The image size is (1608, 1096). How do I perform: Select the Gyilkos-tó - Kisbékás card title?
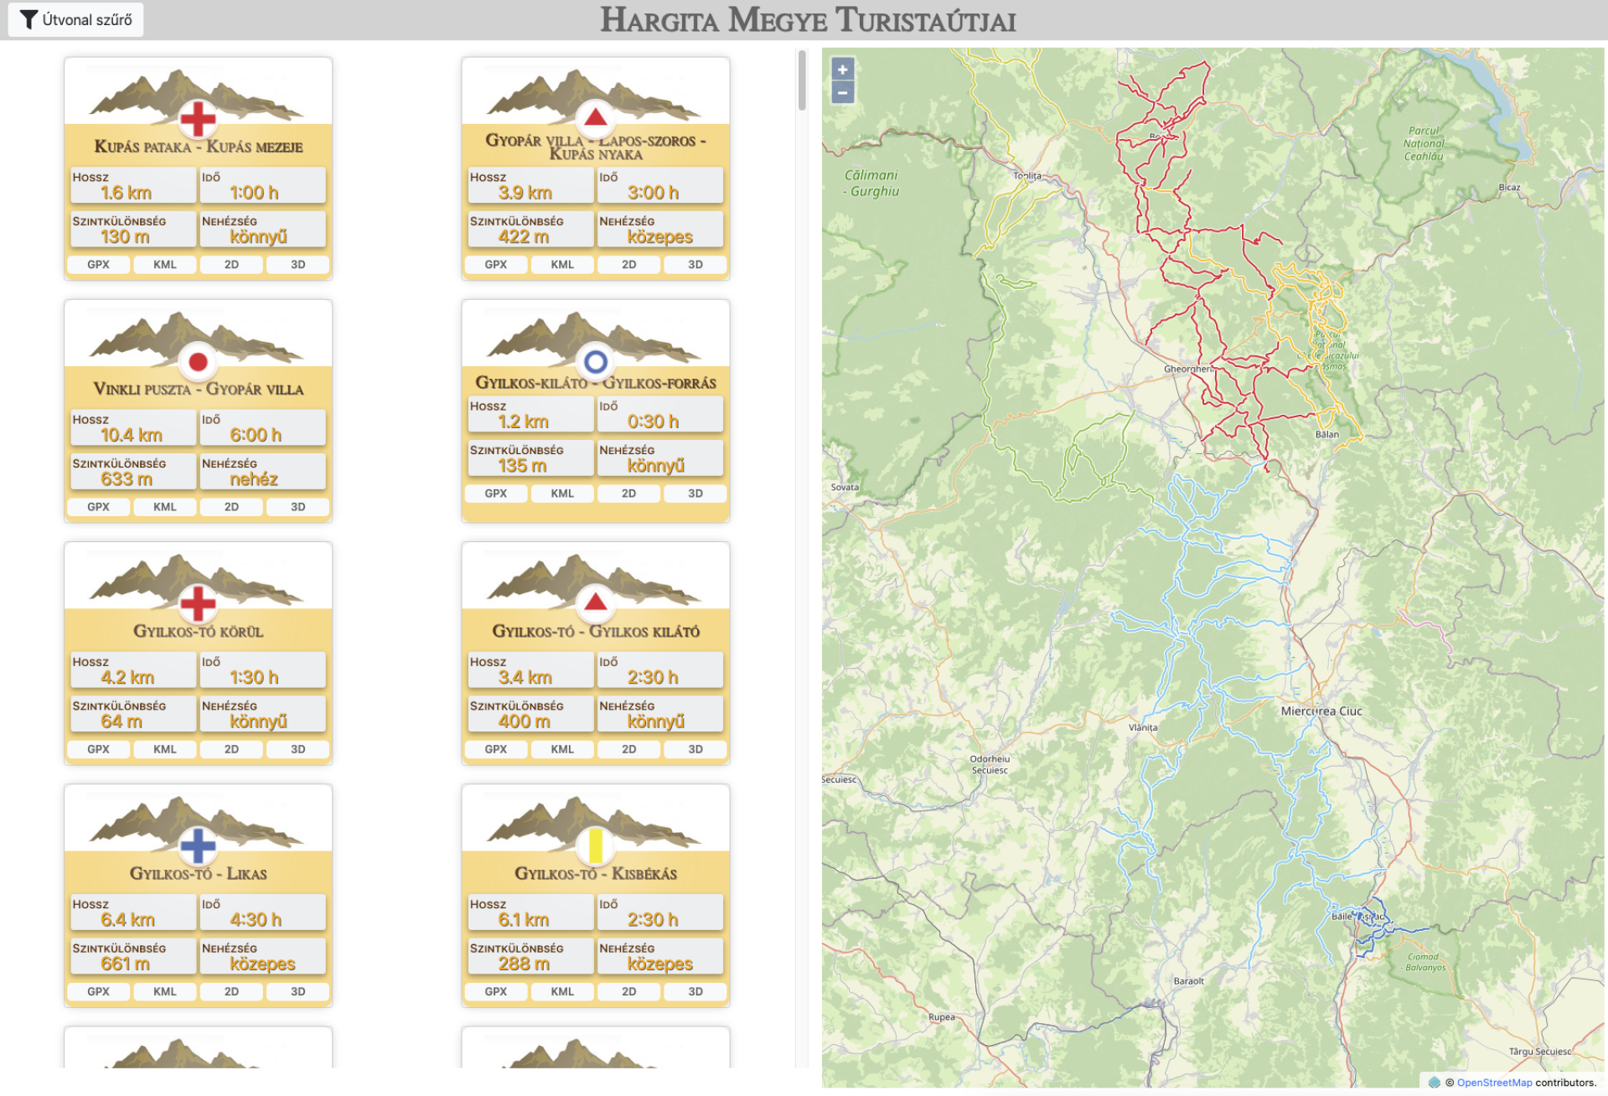pyautogui.click(x=596, y=873)
